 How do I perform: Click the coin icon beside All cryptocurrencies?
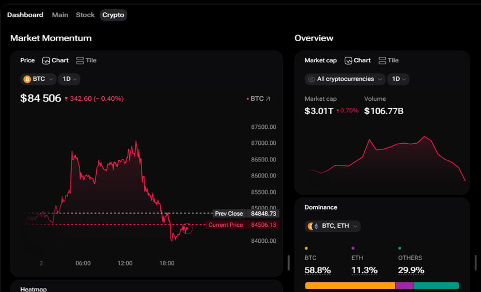pos(312,80)
